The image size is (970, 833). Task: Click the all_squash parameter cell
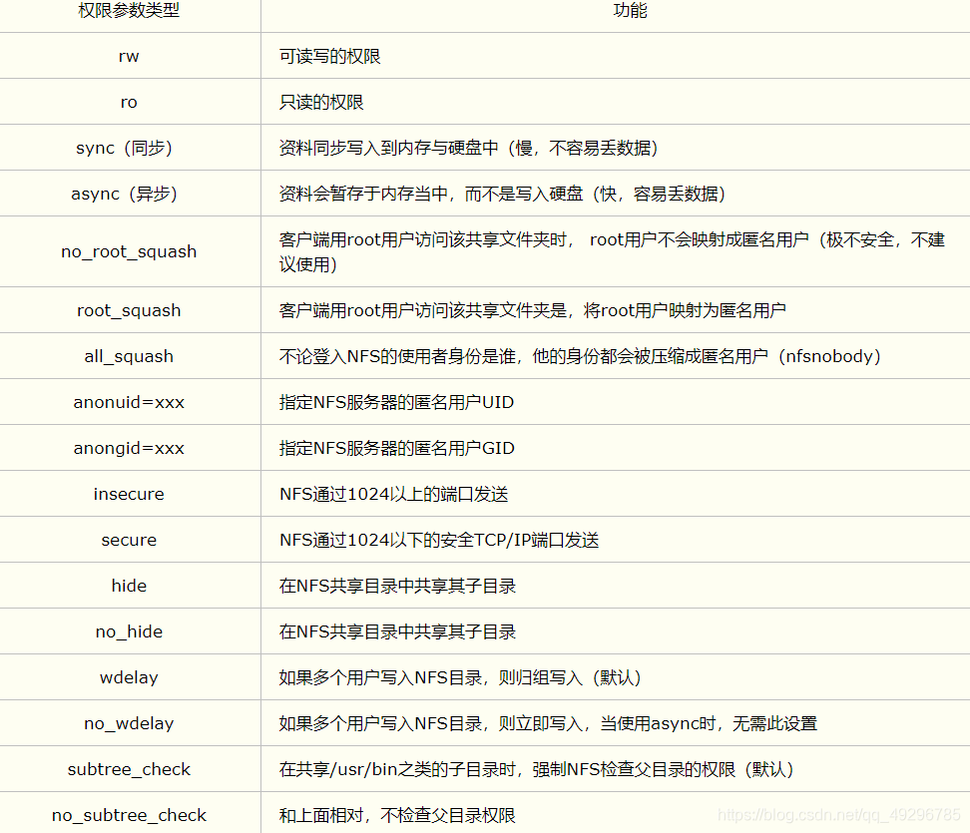pos(129,356)
